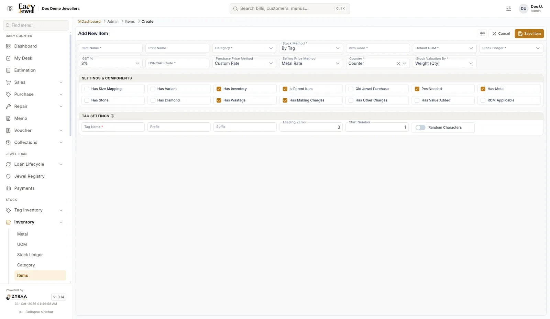Click the Memo document icon
This screenshot has width=550, height=319.
9,118
